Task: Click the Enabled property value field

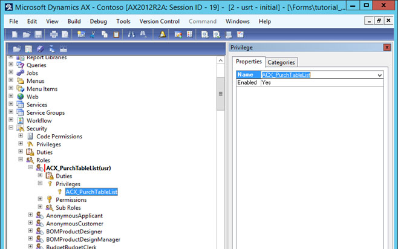Action: [x=321, y=82]
